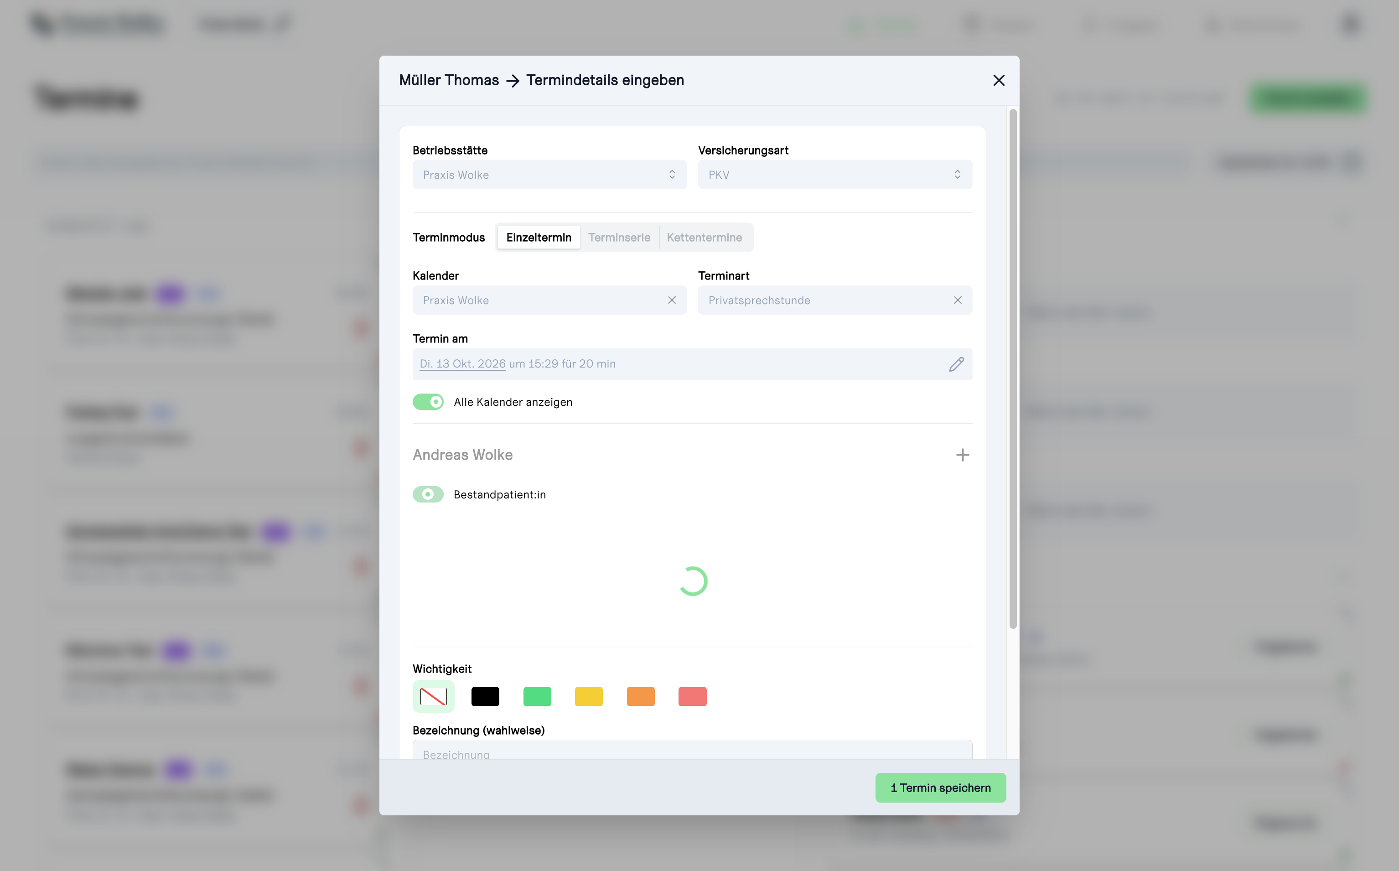Image resolution: width=1399 pixels, height=871 pixels.
Task: Choose the yellow Wichtigkeit swatch
Action: pos(589,696)
